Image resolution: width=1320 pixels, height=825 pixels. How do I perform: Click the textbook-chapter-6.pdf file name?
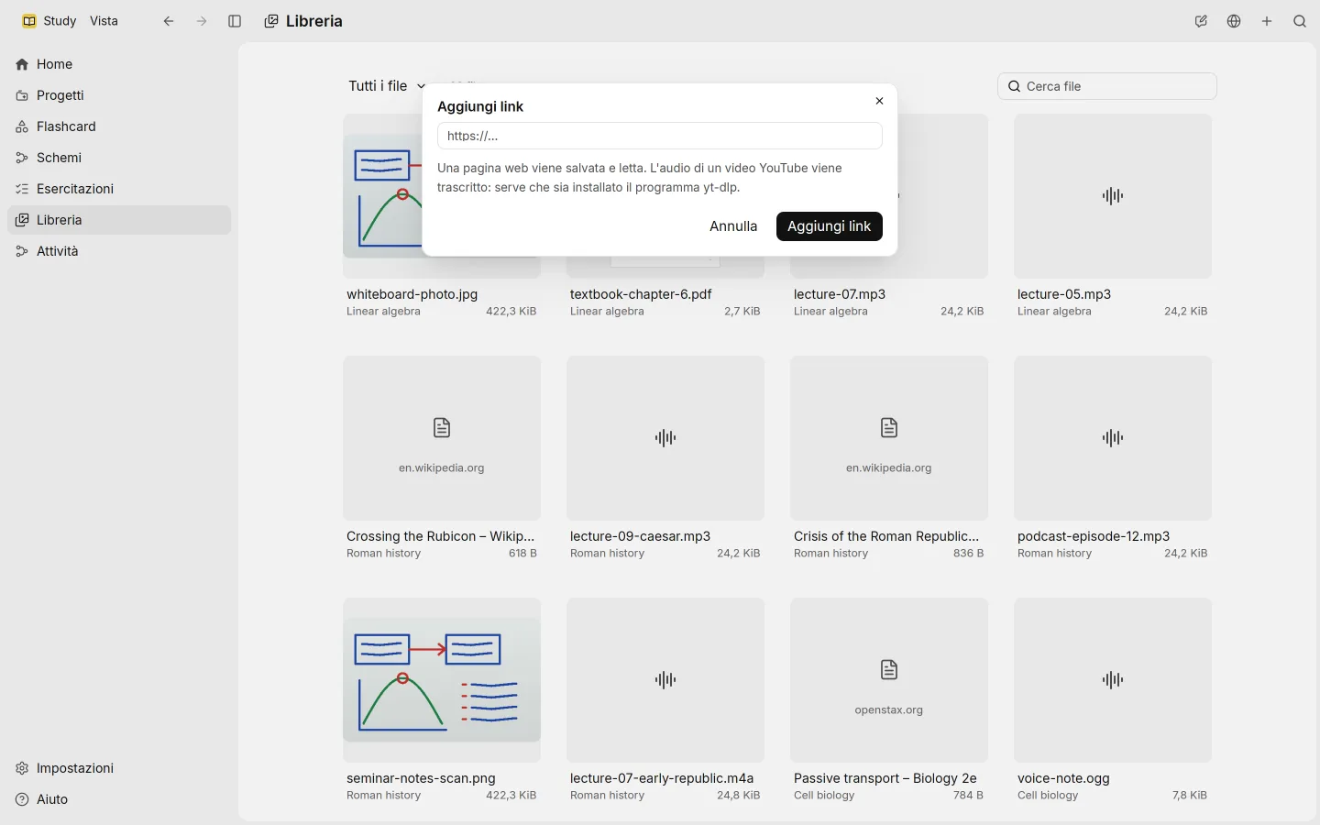click(x=641, y=294)
